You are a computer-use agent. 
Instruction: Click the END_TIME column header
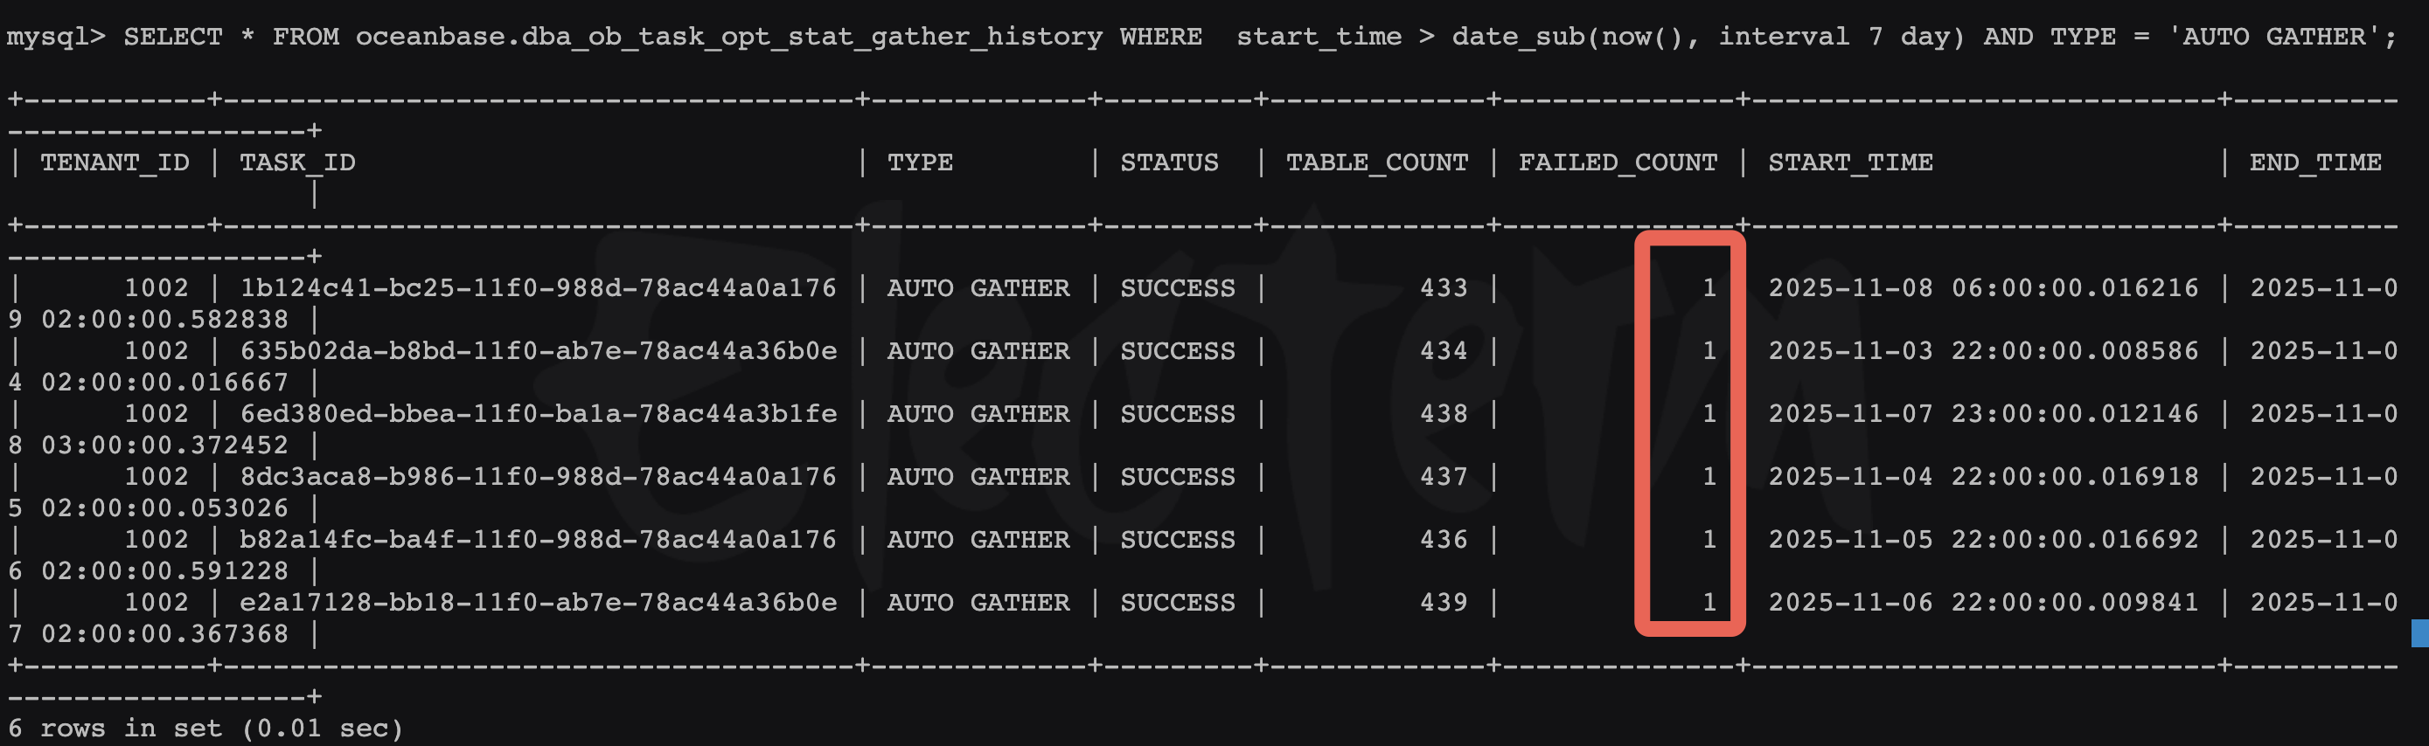click(2315, 163)
